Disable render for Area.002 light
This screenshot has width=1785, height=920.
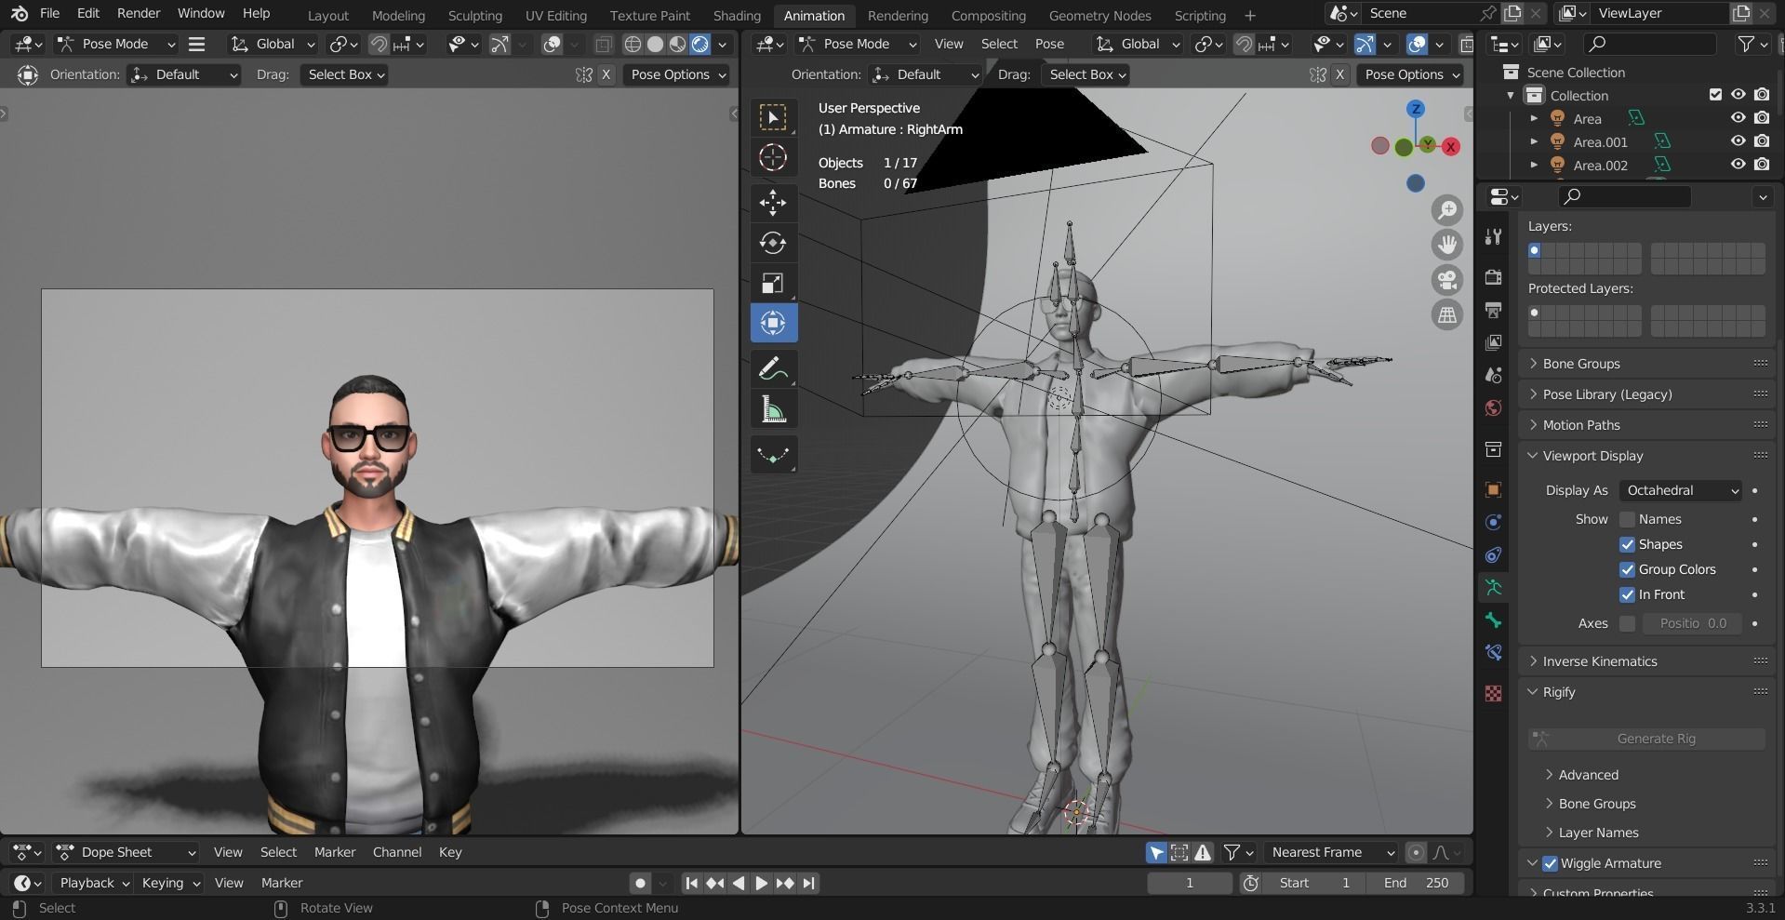(x=1762, y=165)
